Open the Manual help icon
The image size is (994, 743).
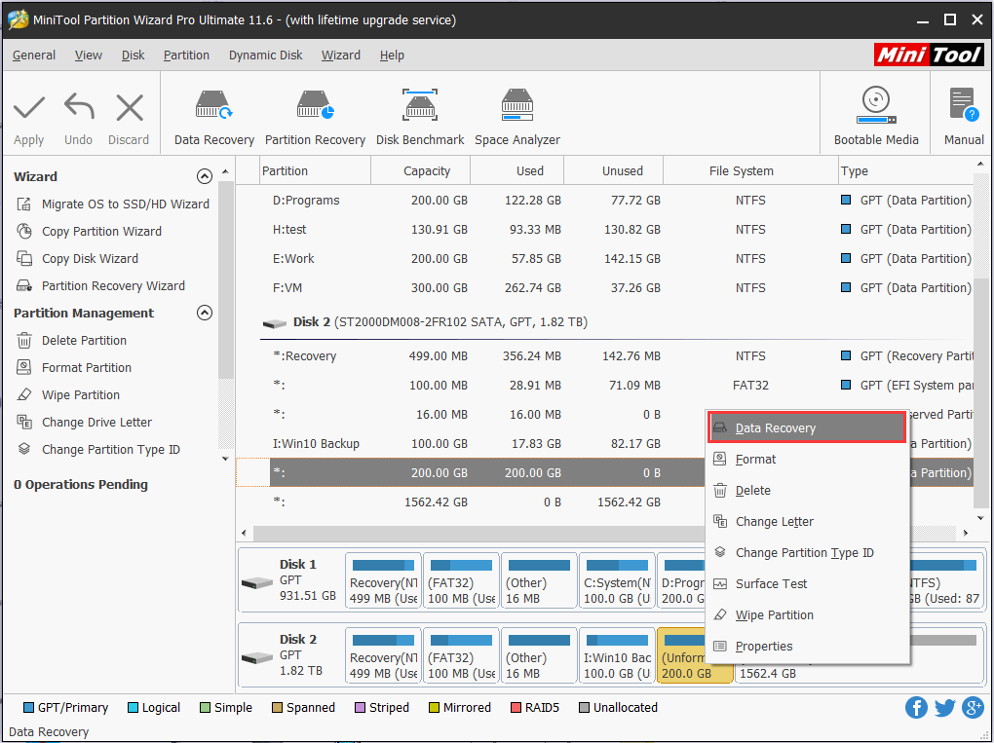coord(964,104)
